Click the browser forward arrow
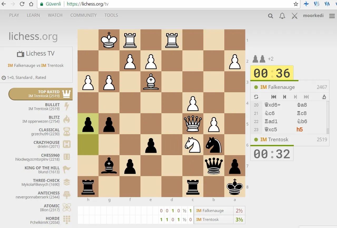This screenshot has height=228, width=337. tap(13, 4)
